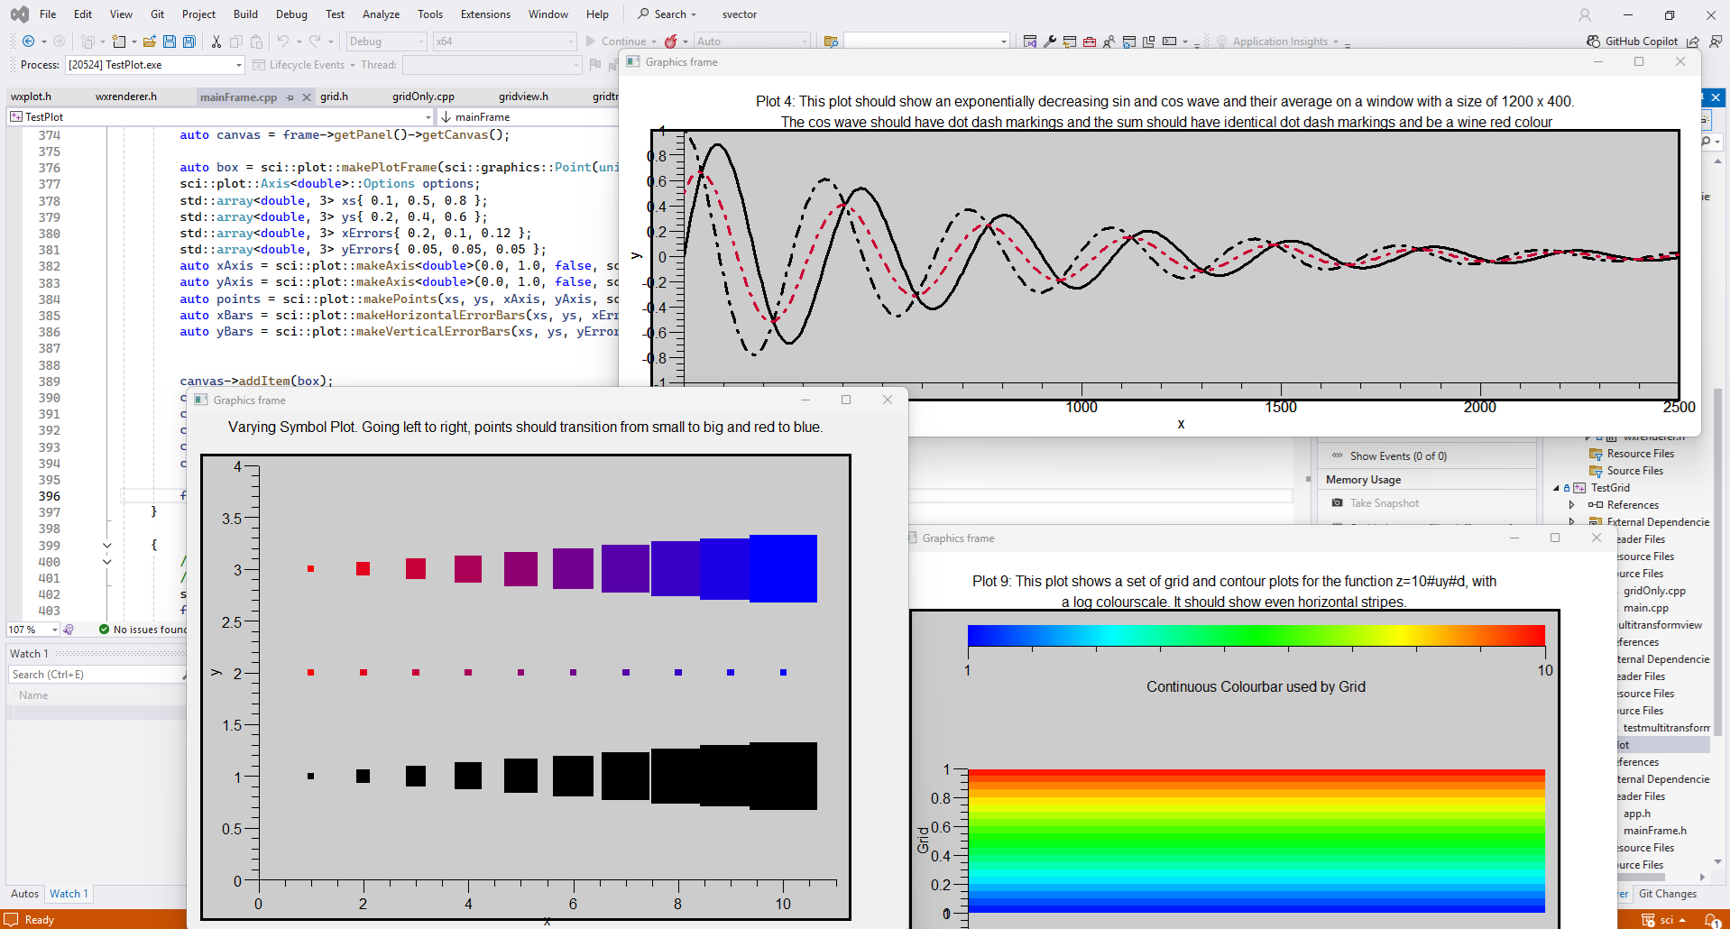Viewport: 1730px width, 929px height.
Task: Toggle the pin on the mainFrame.cpp tab
Action: tap(290, 97)
